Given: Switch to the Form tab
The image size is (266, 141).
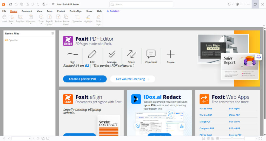Looking at the screenshot, I should tap(50, 11).
